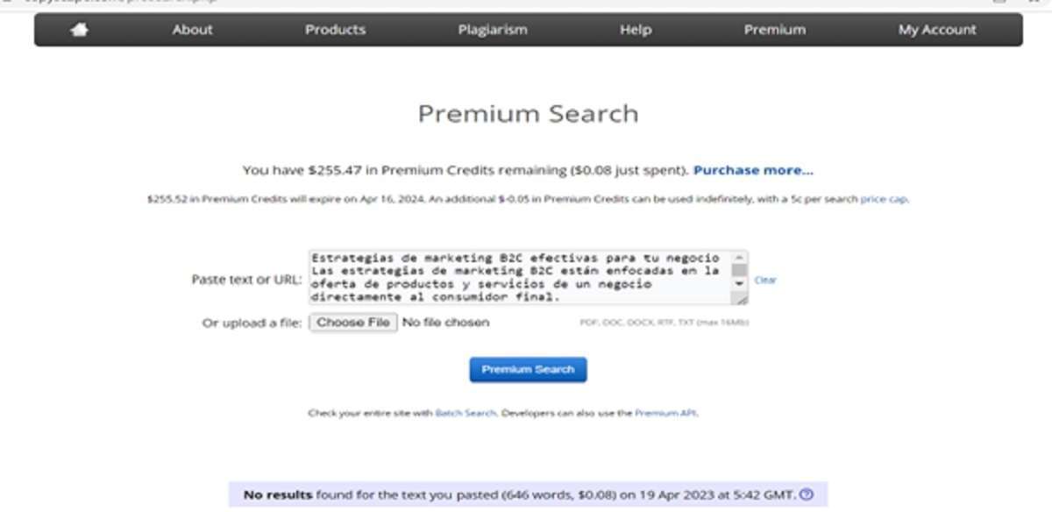Open the Premium API link
The width and height of the screenshot is (1052, 512).
665,413
